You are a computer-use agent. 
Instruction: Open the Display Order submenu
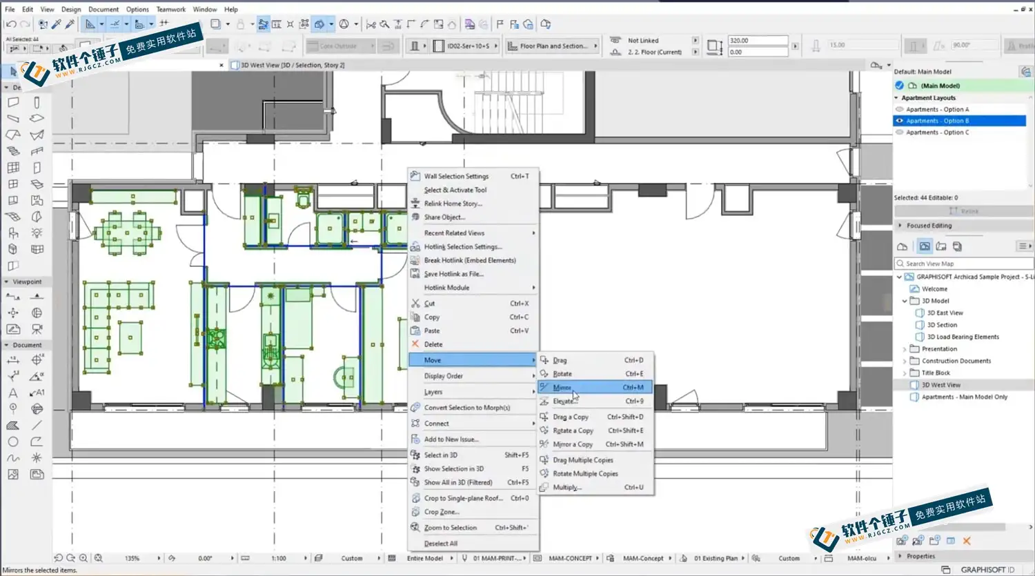pyautogui.click(x=473, y=376)
